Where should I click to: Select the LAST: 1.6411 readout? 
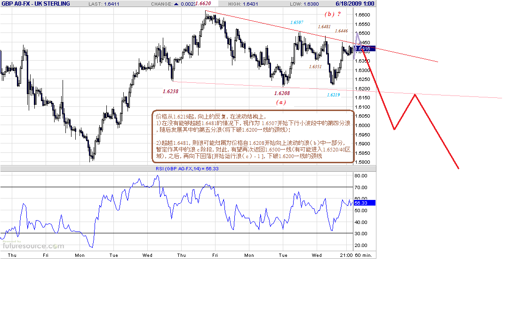pyautogui.click(x=104, y=4)
